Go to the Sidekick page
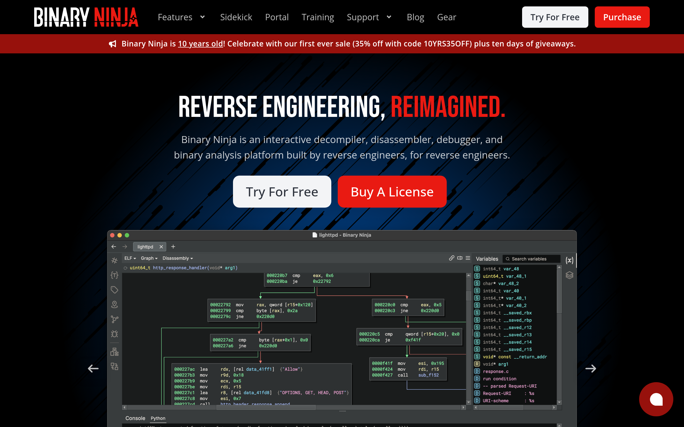This screenshot has width=684, height=427. coord(236,17)
